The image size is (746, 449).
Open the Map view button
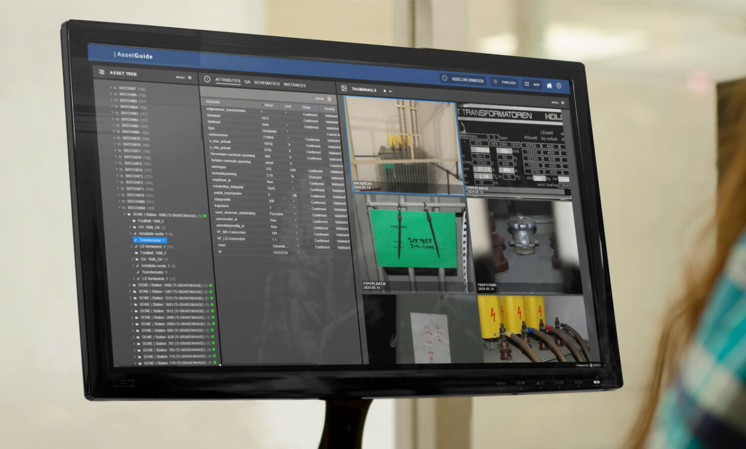tap(532, 84)
